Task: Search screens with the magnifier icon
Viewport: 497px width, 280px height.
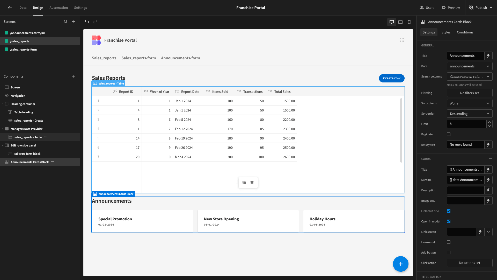Action: point(66,22)
